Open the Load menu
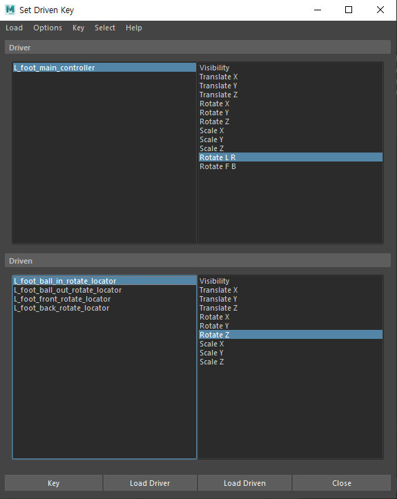 (14, 28)
